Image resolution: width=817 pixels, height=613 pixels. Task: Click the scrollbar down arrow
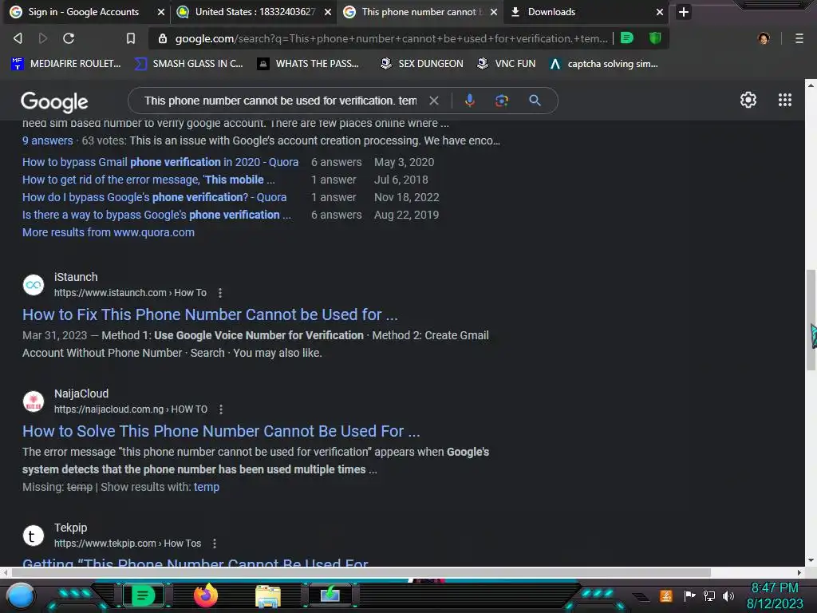click(x=811, y=560)
